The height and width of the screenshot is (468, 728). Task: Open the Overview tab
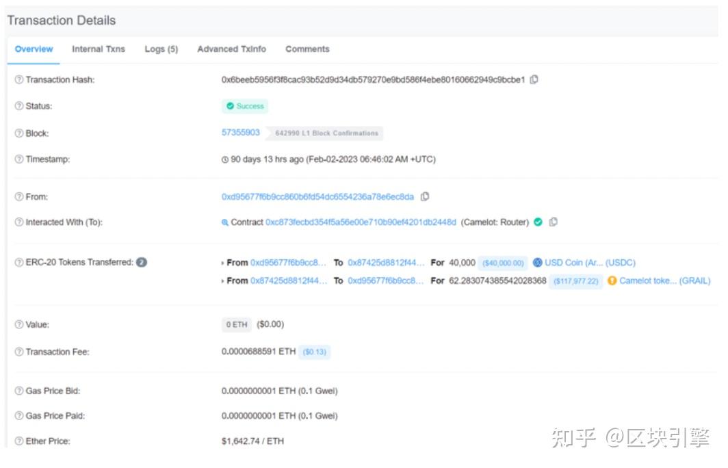(34, 49)
